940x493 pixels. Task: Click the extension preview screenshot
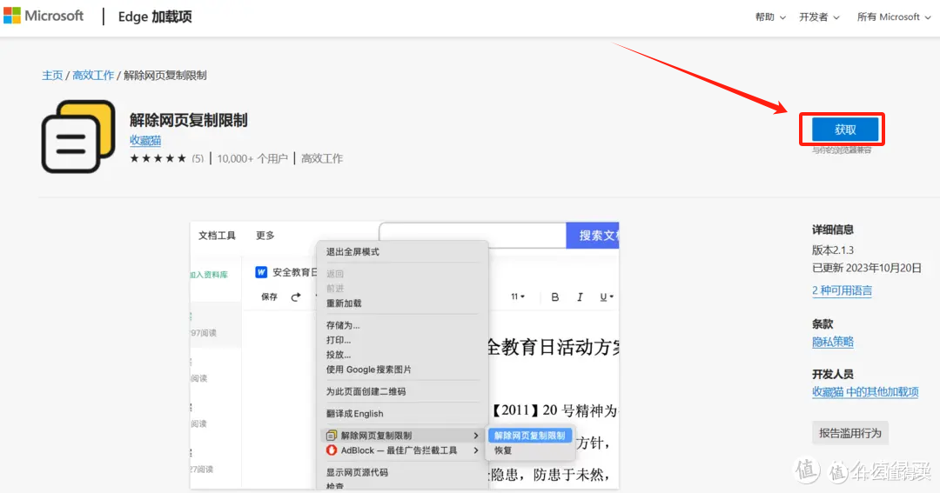tap(404, 356)
